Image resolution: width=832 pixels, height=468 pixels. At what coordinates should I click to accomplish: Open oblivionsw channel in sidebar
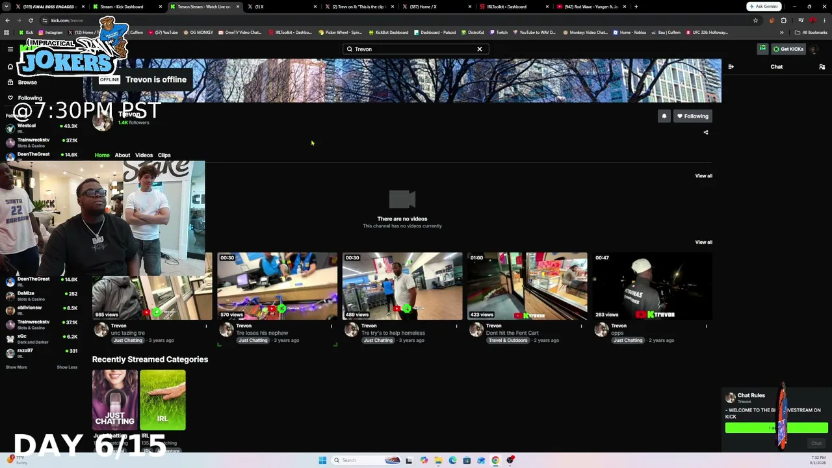point(42,310)
